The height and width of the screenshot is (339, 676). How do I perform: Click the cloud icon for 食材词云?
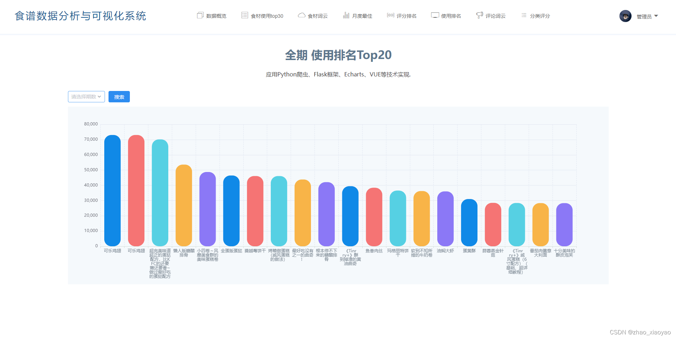[301, 15]
